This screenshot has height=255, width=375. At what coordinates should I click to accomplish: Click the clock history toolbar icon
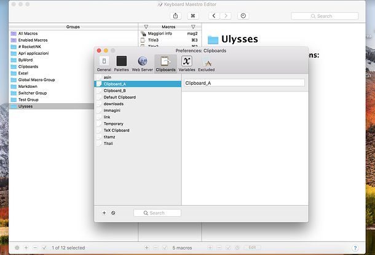click(x=243, y=16)
